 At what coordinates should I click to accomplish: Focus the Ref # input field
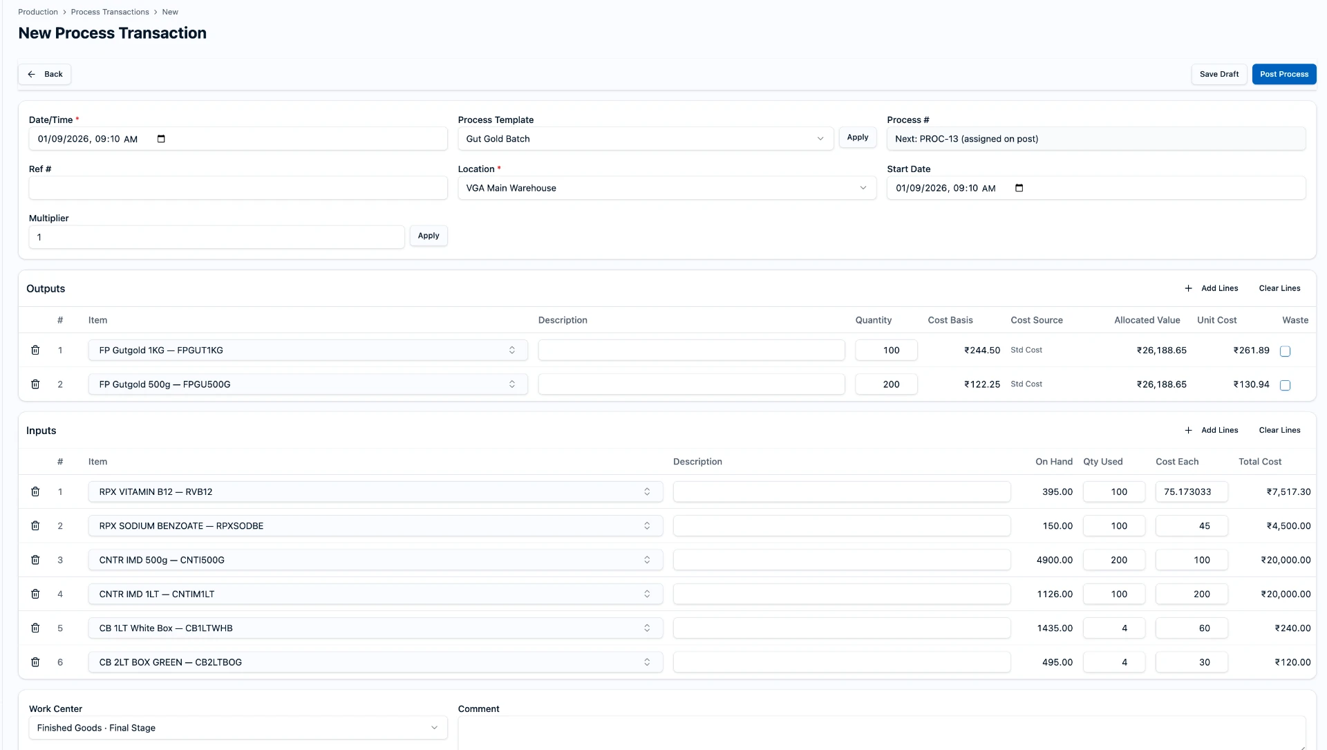(238, 188)
